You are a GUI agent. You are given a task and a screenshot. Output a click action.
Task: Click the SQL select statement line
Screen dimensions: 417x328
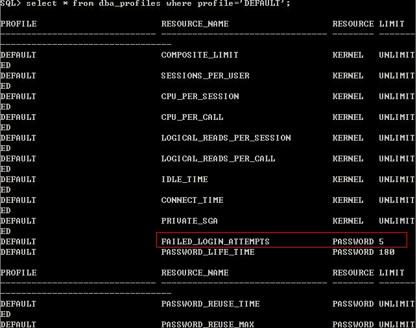click(145, 3)
